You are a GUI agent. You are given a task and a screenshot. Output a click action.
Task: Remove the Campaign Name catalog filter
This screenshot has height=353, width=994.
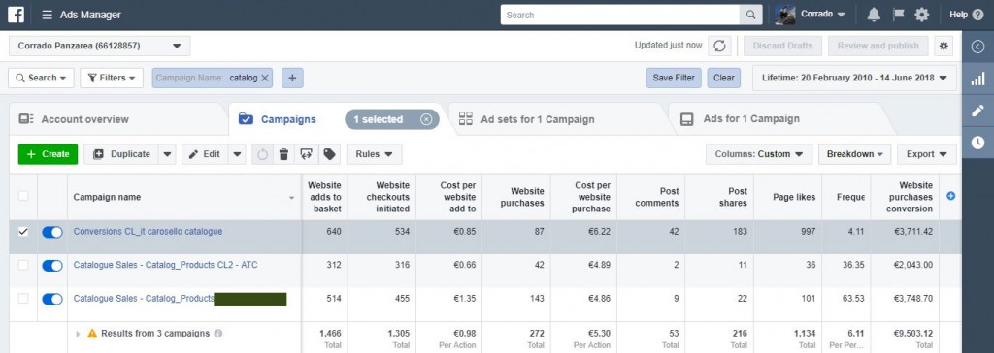265,78
